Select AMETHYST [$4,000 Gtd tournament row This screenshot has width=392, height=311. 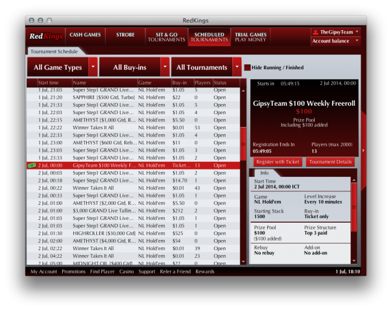[x=133, y=241]
